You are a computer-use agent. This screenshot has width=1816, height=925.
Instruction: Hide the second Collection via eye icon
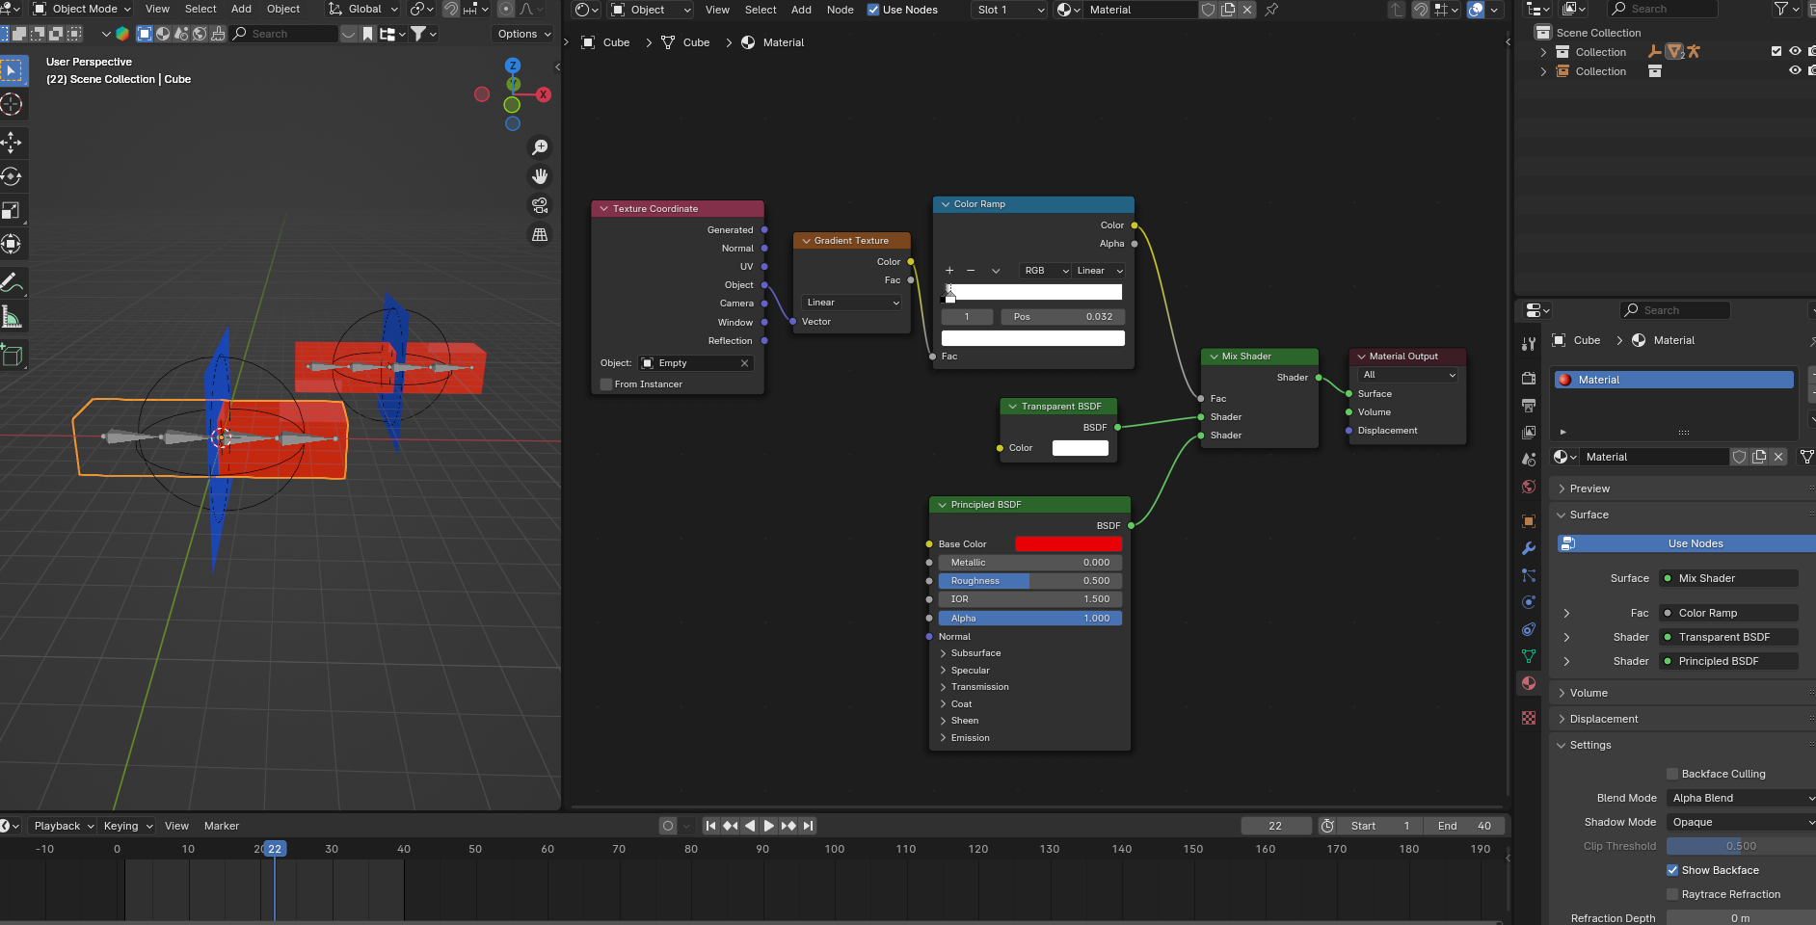1795,70
